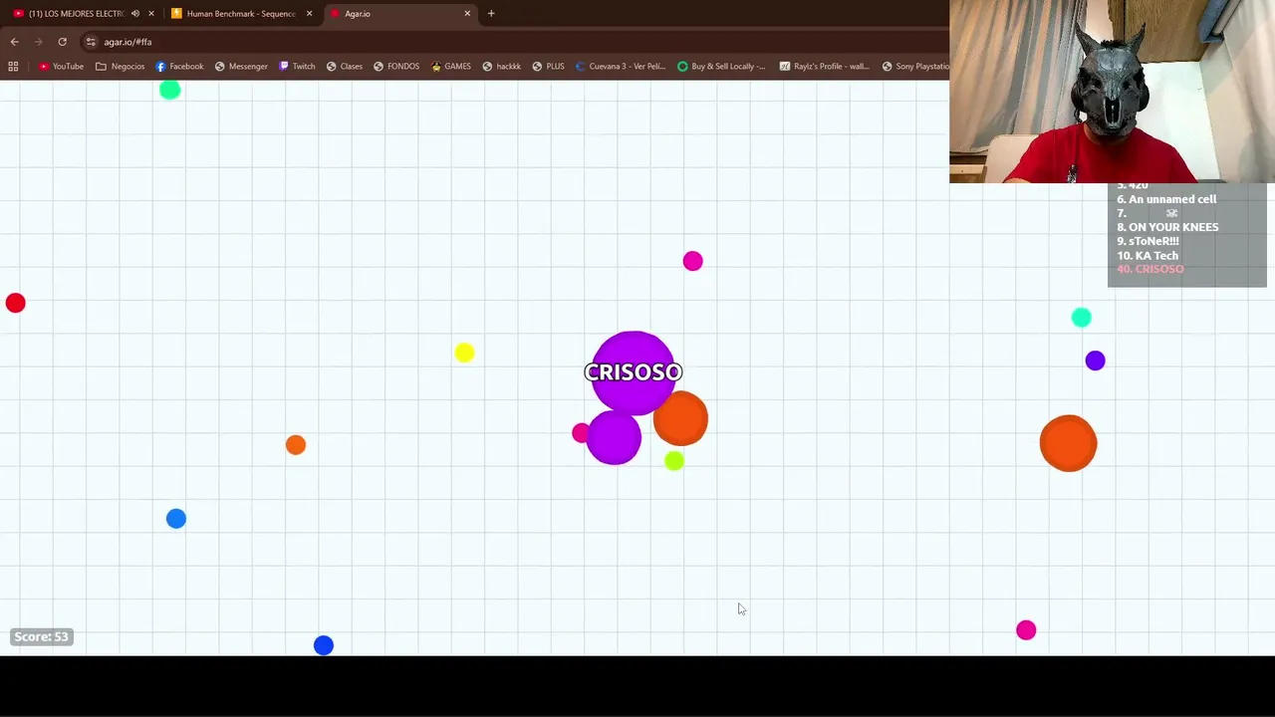Open the Sony Playstation bookmark
Viewport: 1275px width, 717px height.
914,67
